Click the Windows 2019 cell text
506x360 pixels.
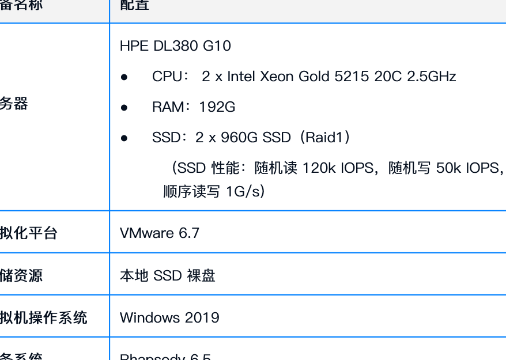169,317
